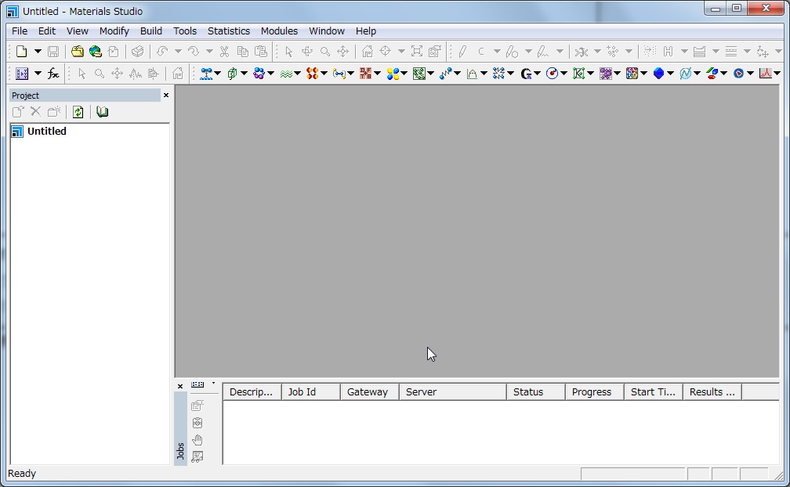Open the Statistics menu
The image size is (790, 487).
click(x=228, y=31)
